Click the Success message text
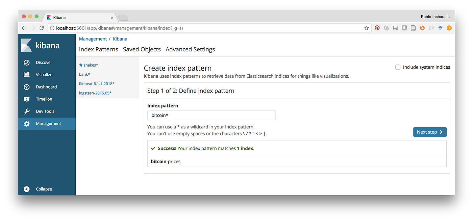The image size is (473, 221). point(206,148)
